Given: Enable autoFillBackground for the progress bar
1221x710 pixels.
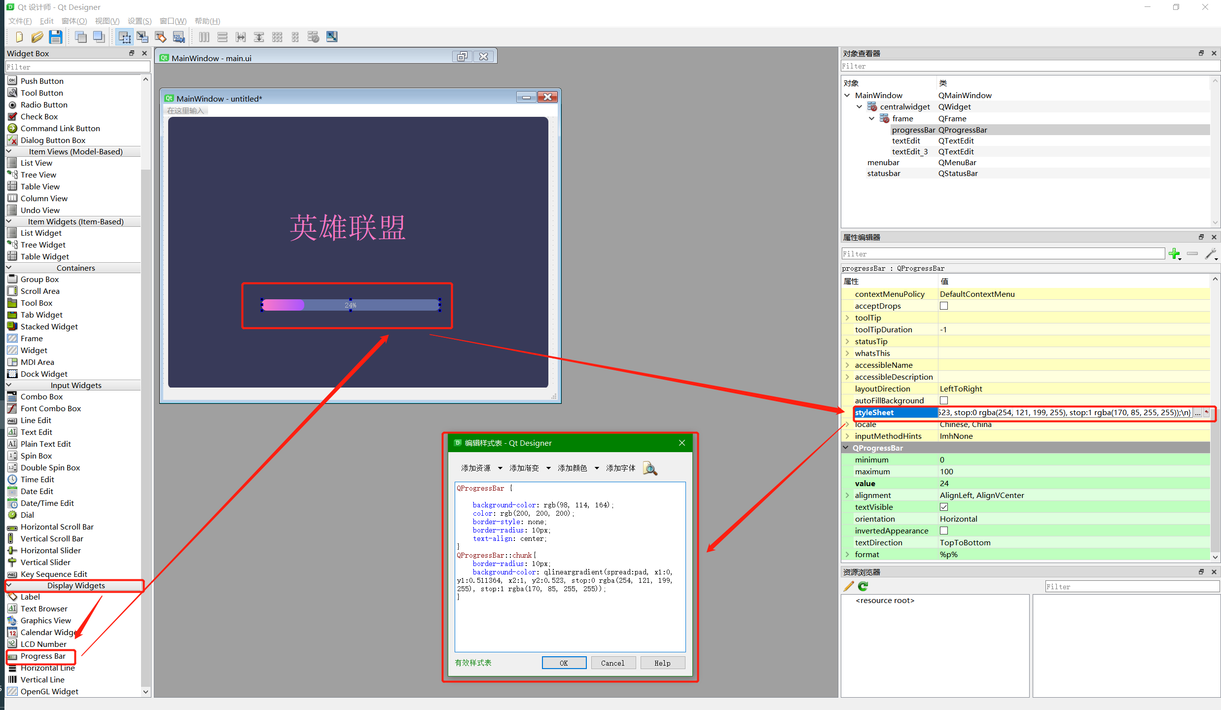Looking at the screenshot, I should pyautogui.click(x=944, y=400).
